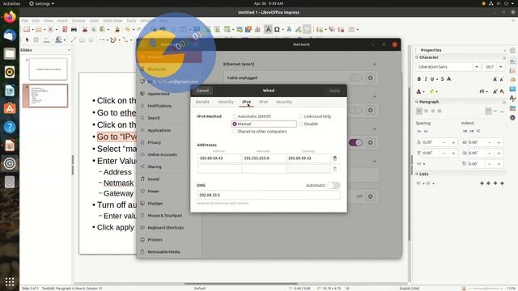Click Cancel in the Wired dialog
518x291 pixels.
click(x=202, y=91)
